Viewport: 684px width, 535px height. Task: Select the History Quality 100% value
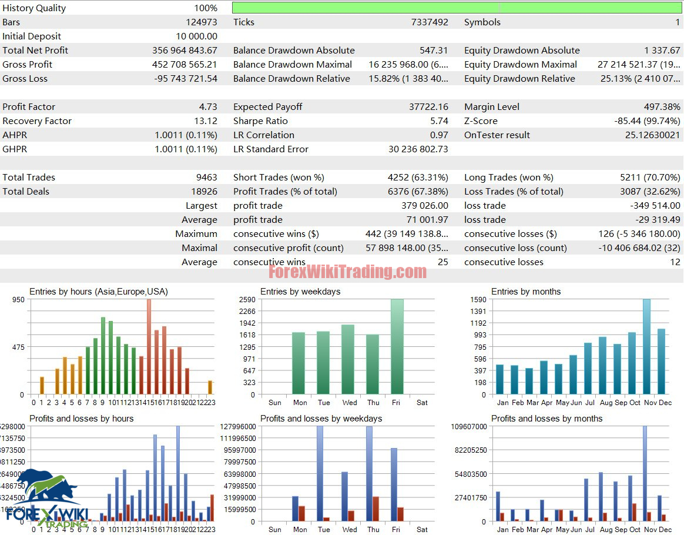[206, 8]
